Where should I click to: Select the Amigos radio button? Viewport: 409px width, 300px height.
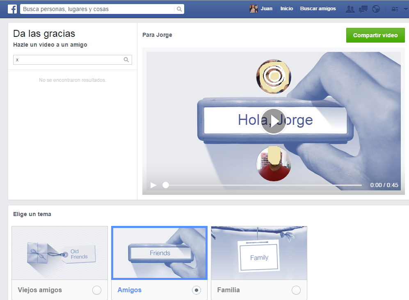click(x=197, y=290)
